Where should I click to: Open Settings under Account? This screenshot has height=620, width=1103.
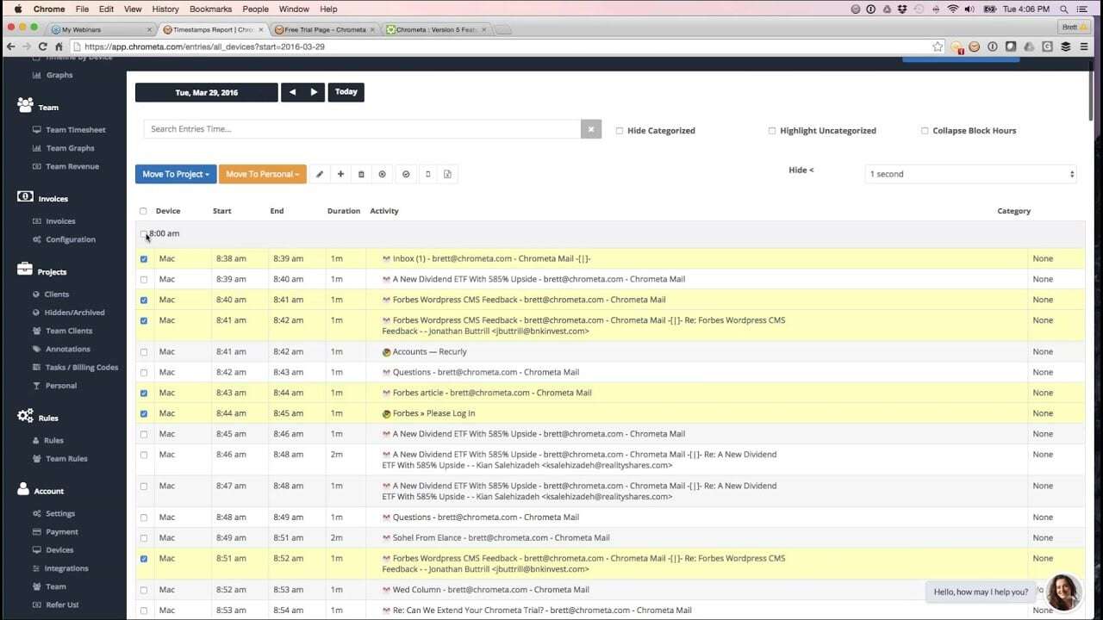tap(60, 514)
